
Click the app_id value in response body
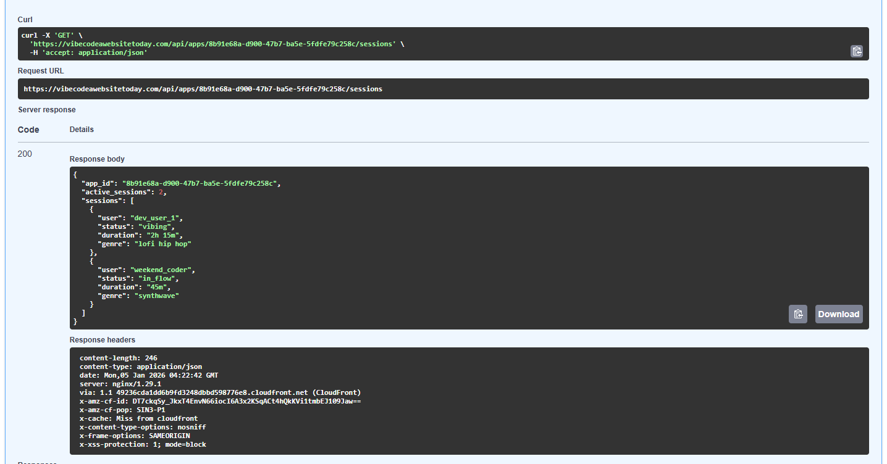(201, 183)
